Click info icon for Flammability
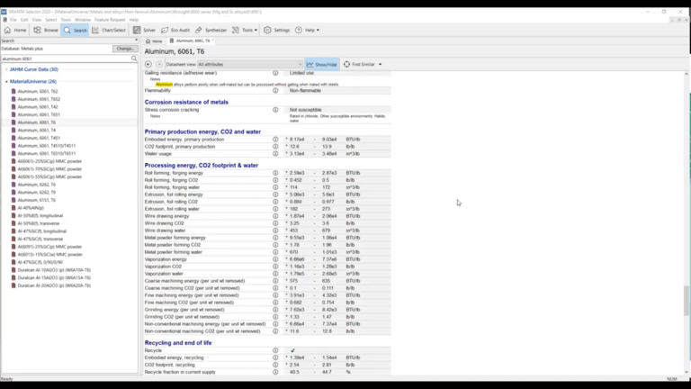691x389 pixels. coord(275,90)
